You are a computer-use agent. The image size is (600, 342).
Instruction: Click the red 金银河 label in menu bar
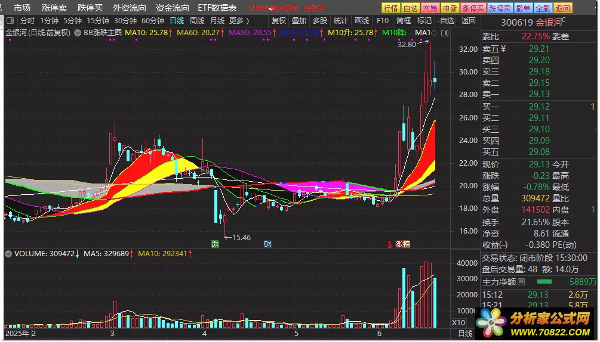314,8
